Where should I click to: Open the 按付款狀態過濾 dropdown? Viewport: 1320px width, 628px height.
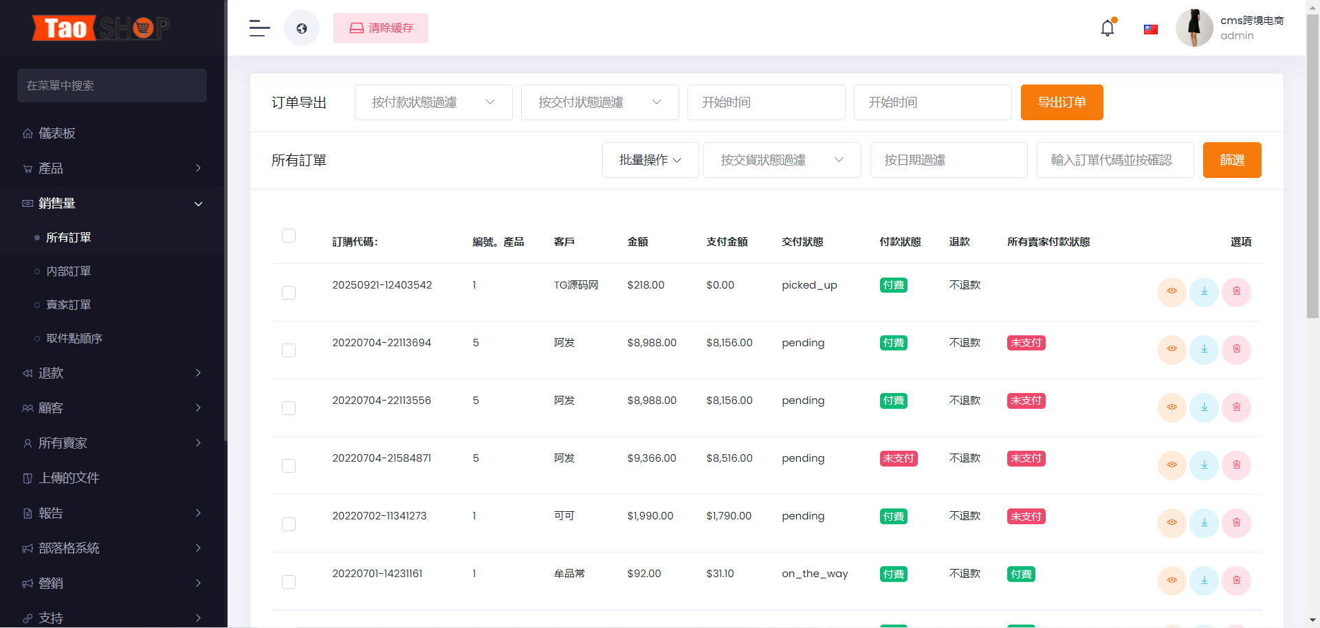[x=433, y=102]
